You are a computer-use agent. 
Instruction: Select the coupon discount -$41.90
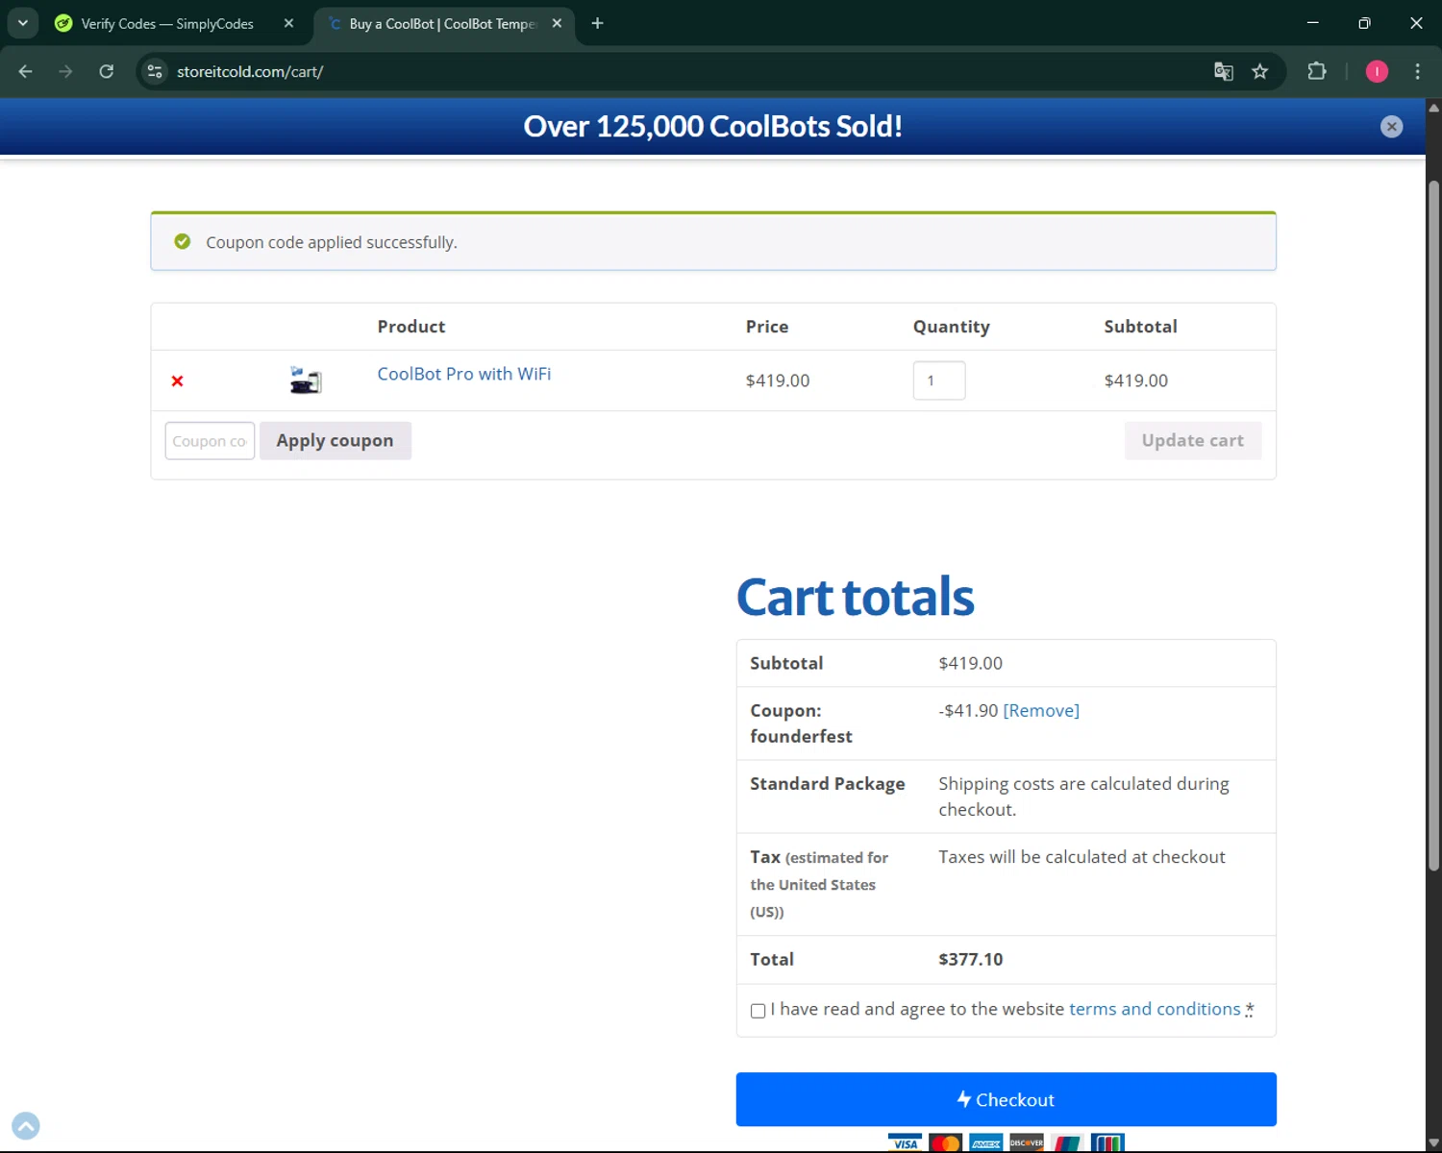tap(968, 711)
